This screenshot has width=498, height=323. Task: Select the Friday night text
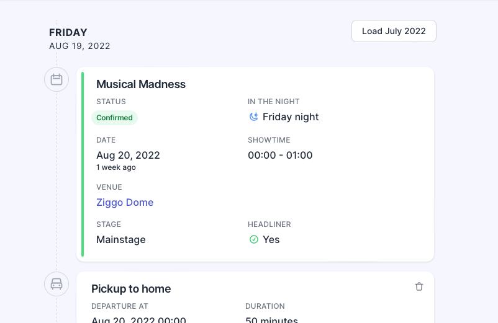[x=290, y=117]
